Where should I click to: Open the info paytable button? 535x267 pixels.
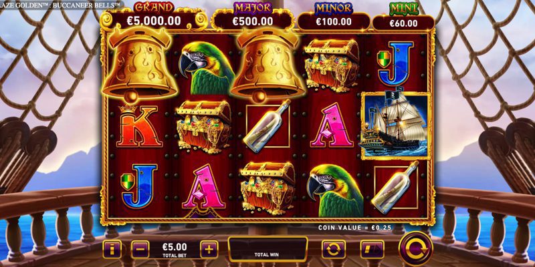(112, 250)
